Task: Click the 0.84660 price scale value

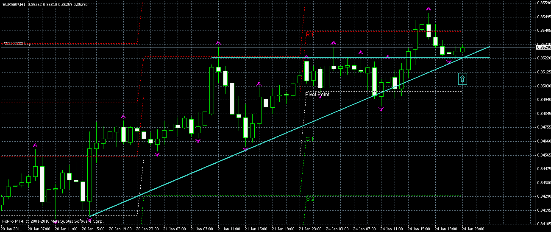Action: point(543,141)
